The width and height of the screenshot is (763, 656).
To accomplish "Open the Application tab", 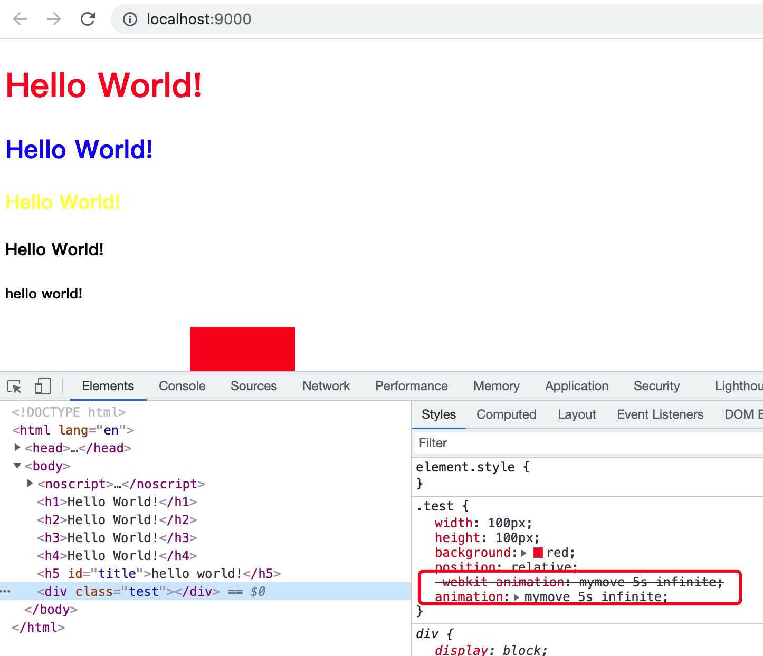I will (577, 386).
